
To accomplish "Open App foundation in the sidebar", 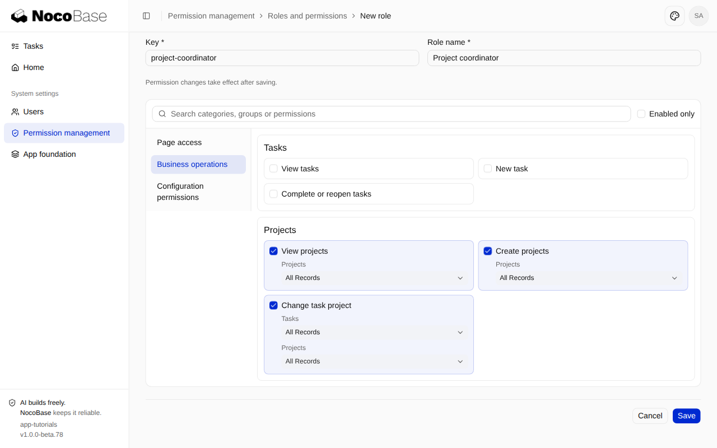I will [64, 154].
